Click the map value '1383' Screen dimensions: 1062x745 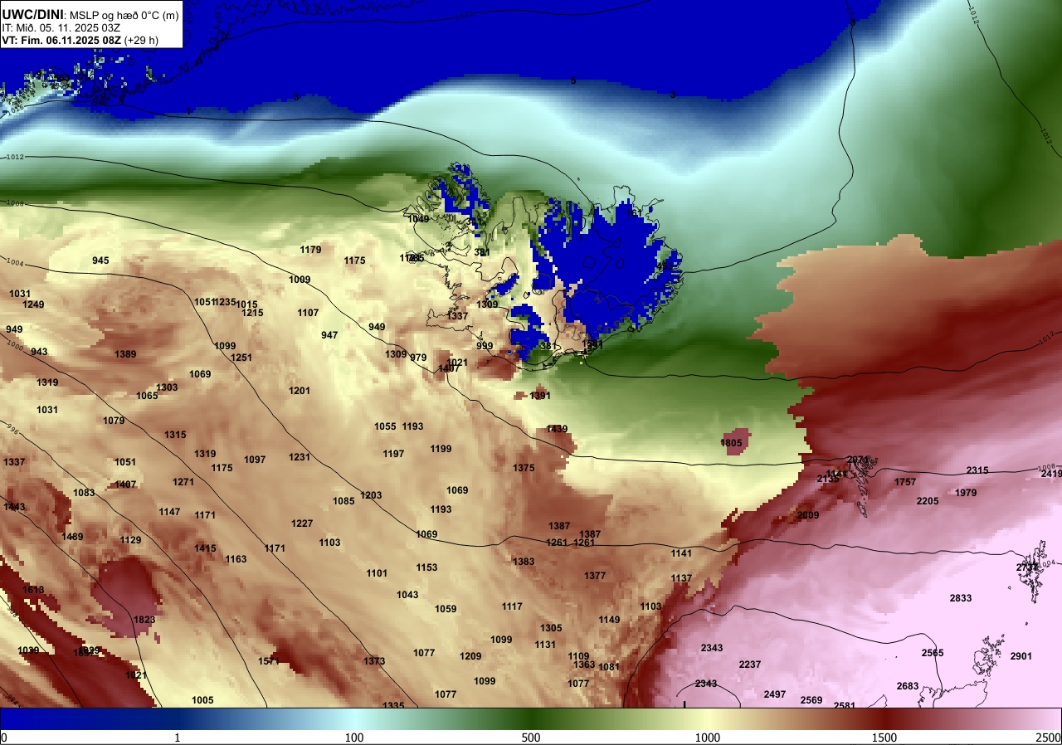524,562
